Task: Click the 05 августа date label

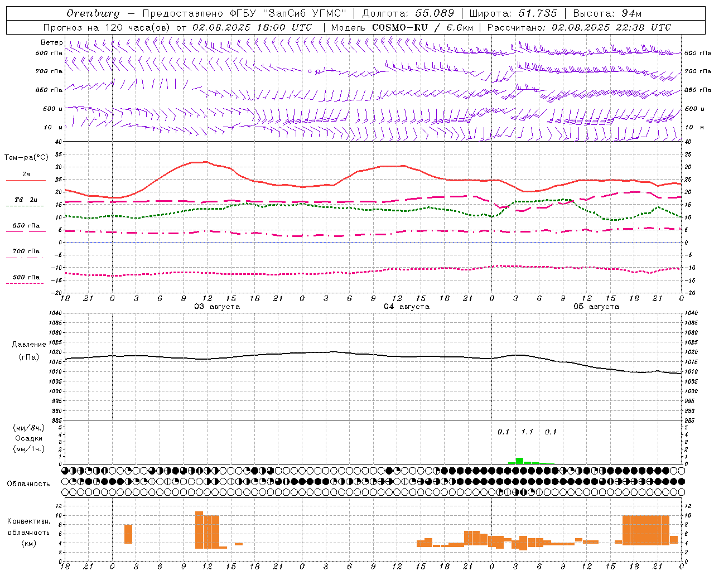Action: 596,307
